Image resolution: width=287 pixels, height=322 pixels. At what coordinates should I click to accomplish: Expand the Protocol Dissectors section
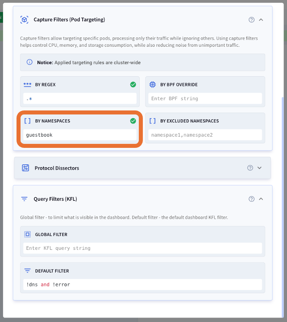259,168
